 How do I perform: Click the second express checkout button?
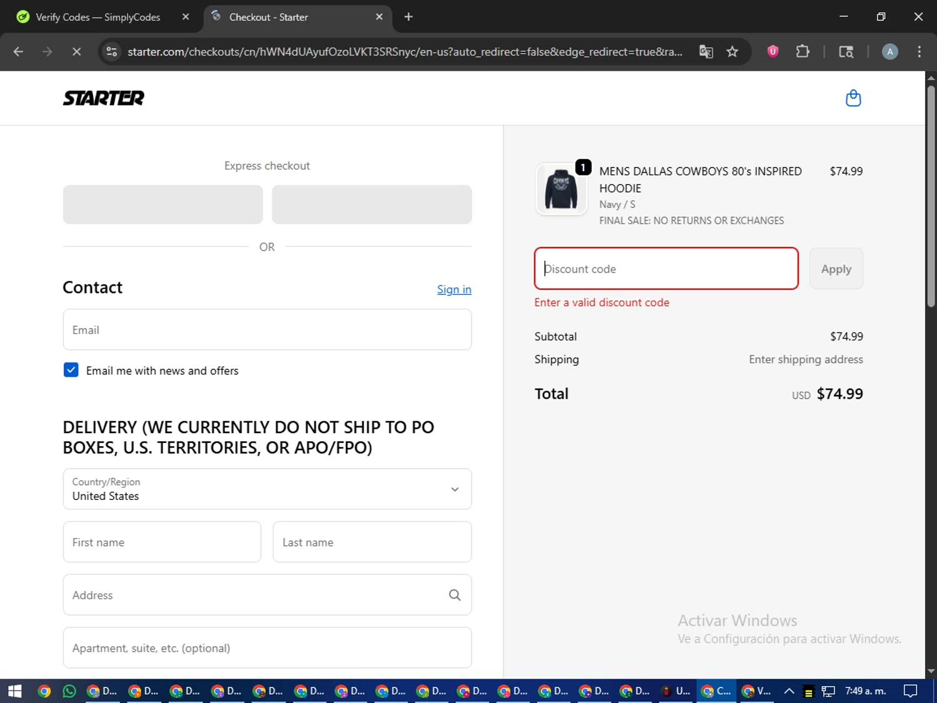point(372,204)
